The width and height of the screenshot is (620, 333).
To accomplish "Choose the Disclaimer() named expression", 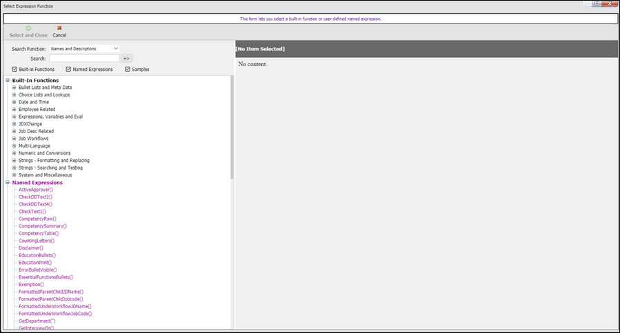I will (31, 248).
